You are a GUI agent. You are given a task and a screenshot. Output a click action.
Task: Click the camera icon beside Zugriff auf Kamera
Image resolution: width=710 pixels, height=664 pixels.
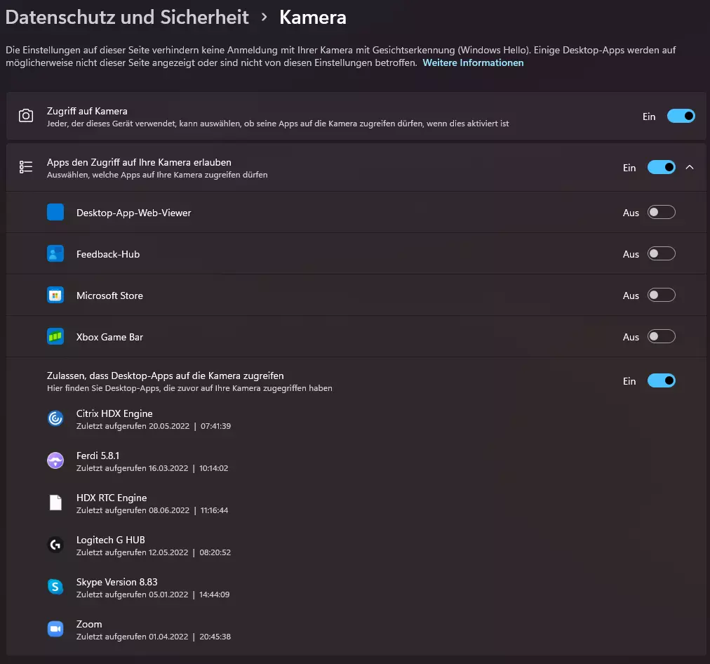pyautogui.click(x=26, y=116)
